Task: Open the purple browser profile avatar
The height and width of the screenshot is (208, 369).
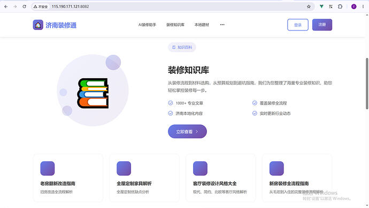Action: (x=353, y=6)
